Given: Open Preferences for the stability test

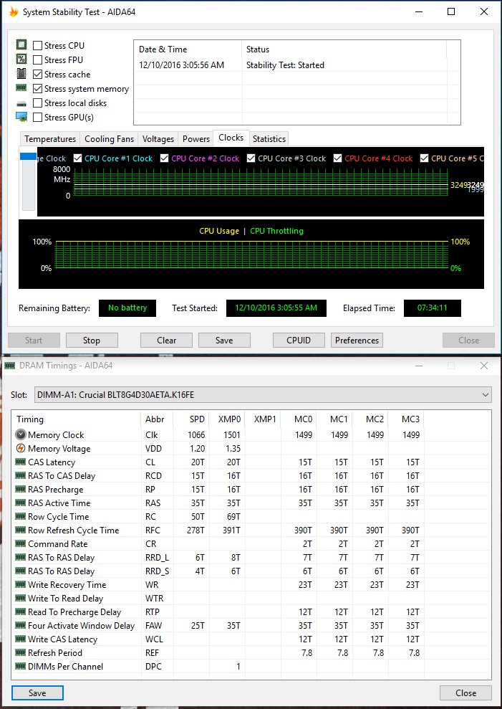Looking at the screenshot, I should pyautogui.click(x=357, y=340).
